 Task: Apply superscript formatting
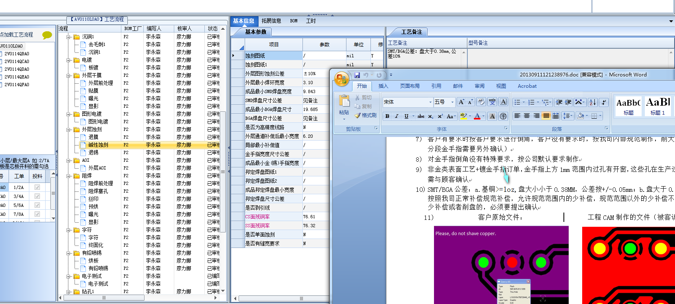pos(440,116)
